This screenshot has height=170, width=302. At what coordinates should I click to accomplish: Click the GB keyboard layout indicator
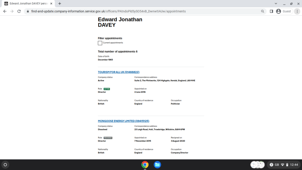[277, 165]
